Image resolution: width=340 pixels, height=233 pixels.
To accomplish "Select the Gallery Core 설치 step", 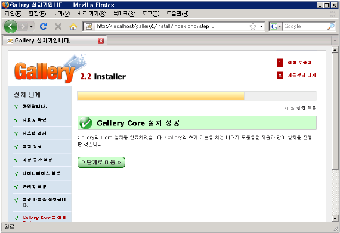I will [44, 218].
